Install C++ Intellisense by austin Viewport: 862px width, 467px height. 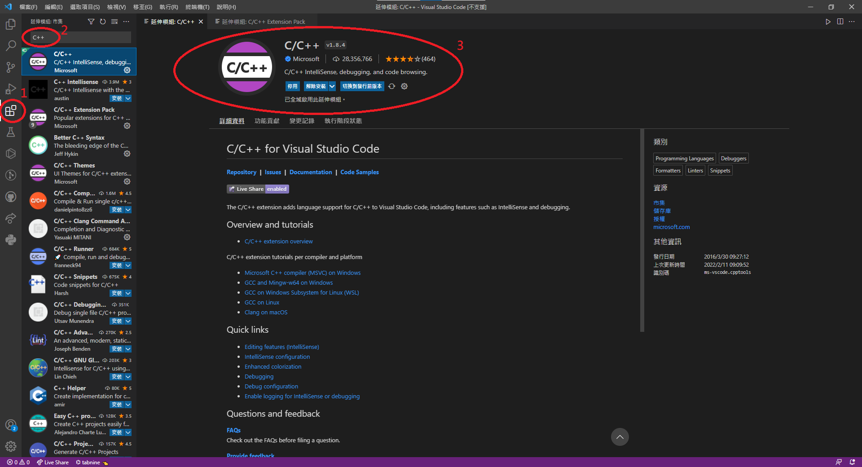117,98
